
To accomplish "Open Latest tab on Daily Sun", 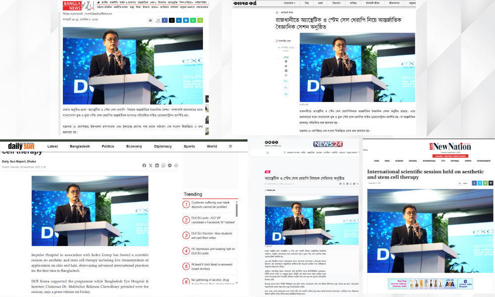I will click(52, 147).
